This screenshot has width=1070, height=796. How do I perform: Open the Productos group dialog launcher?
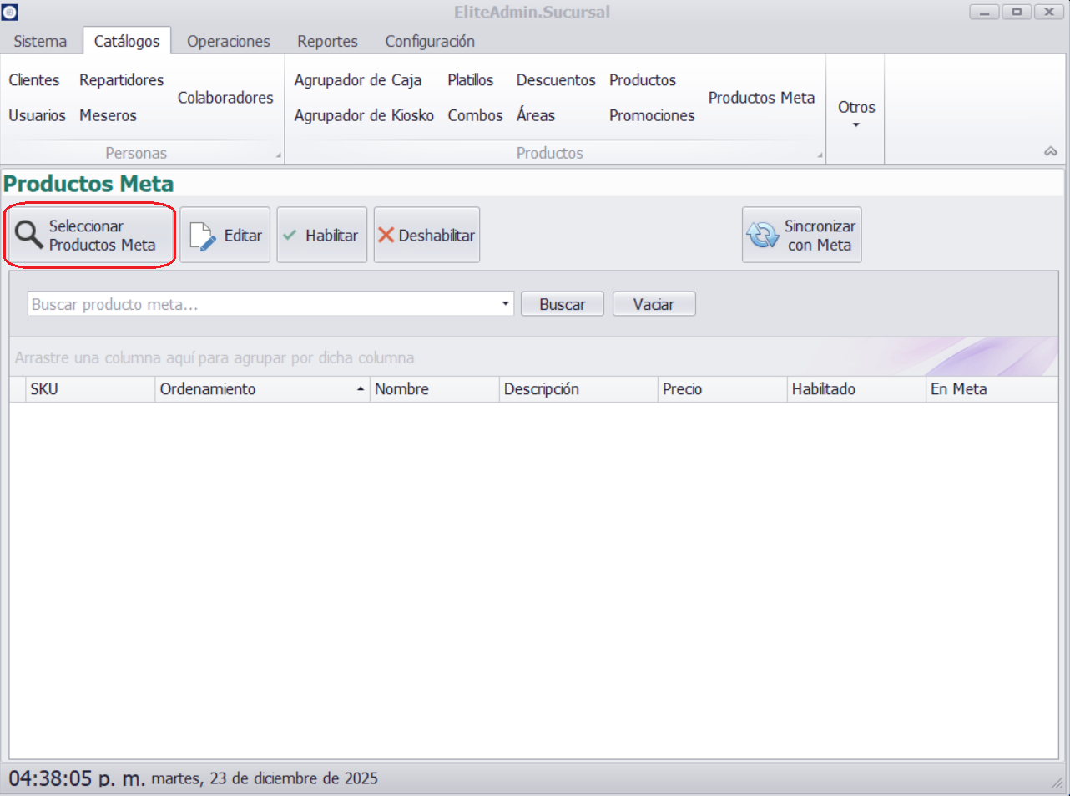click(x=820, y=155)
